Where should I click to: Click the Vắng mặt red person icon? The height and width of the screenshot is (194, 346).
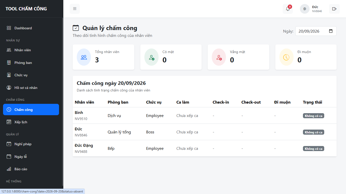point(219,57)
